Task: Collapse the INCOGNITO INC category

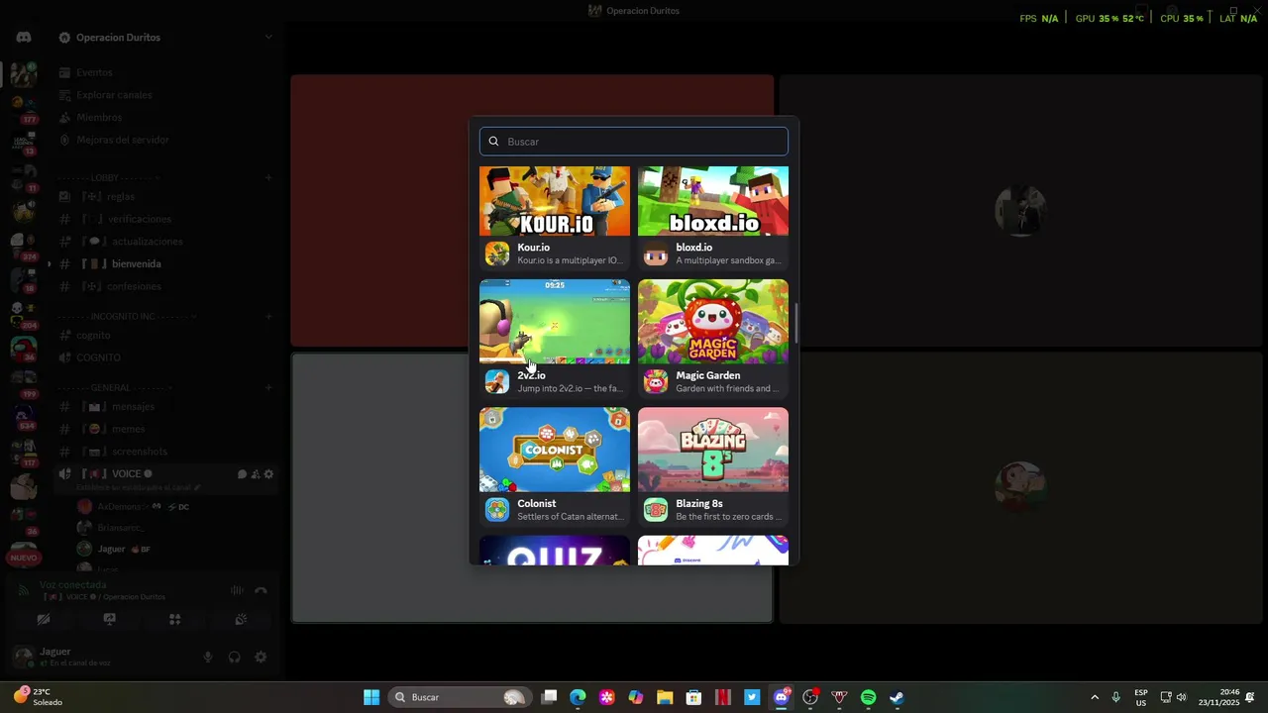Action: point(127,317)
